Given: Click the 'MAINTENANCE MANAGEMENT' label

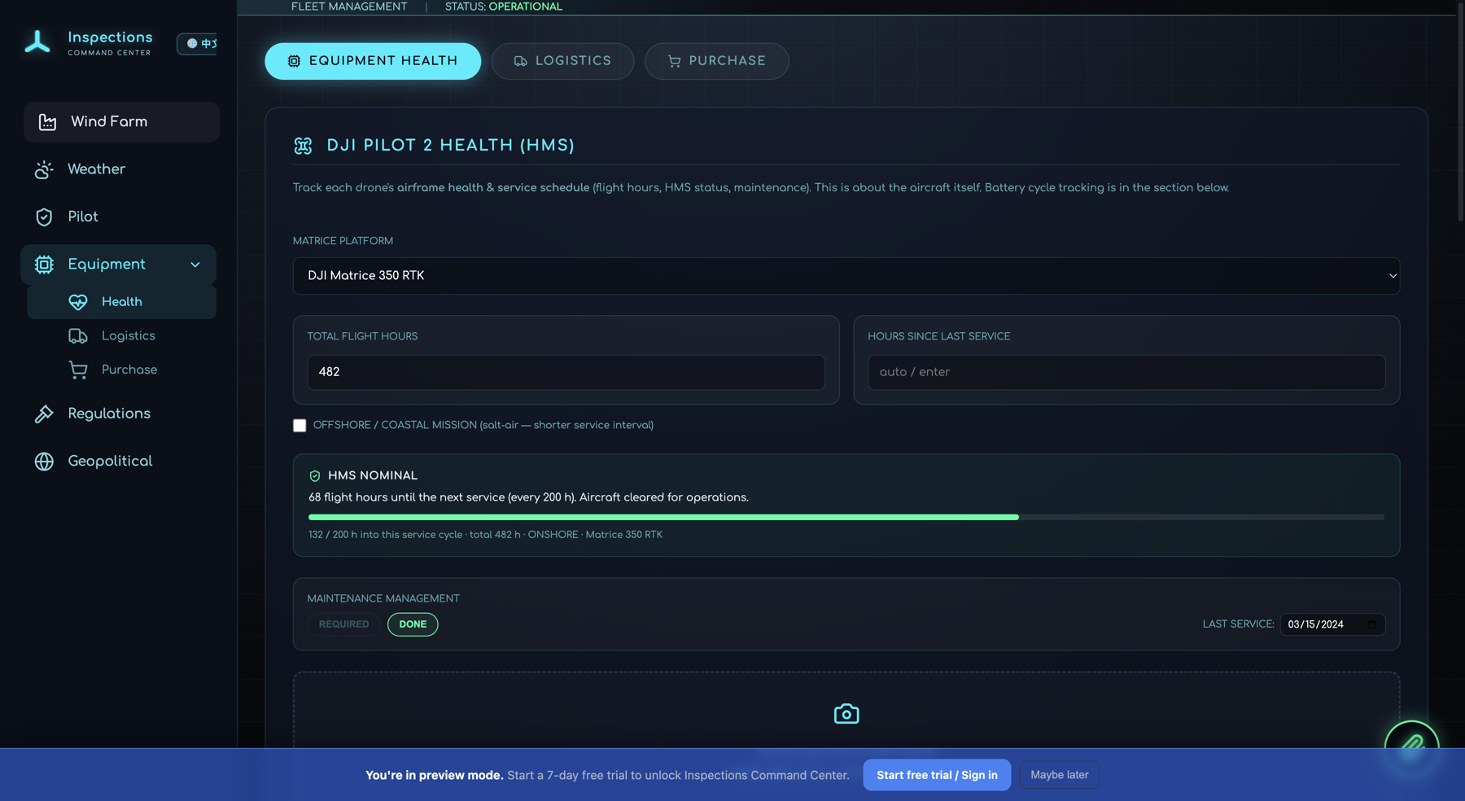Looking at the screenshot, I should [383, 598].
